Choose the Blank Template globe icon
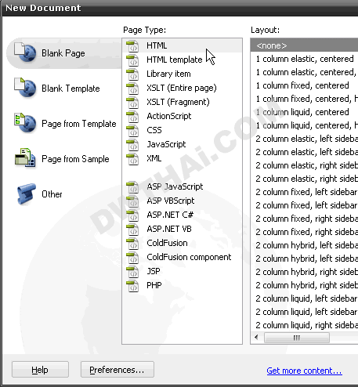358x387 pixels. 25,88
